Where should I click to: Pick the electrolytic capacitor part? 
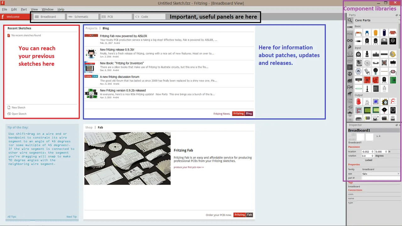[384, 33]
